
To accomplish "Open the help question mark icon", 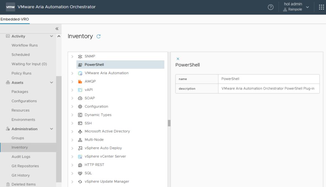I will (x=270, y=7).
